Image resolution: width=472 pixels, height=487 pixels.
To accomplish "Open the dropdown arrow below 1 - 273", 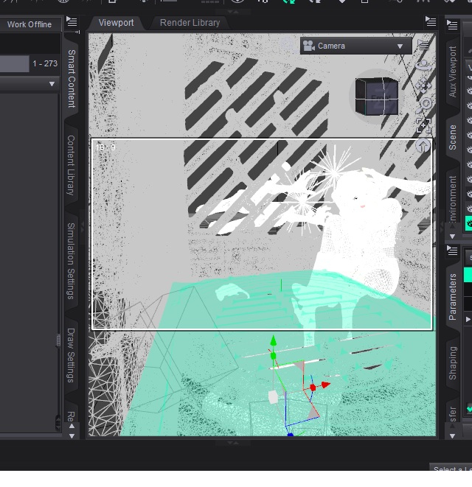I will (52, 84).
